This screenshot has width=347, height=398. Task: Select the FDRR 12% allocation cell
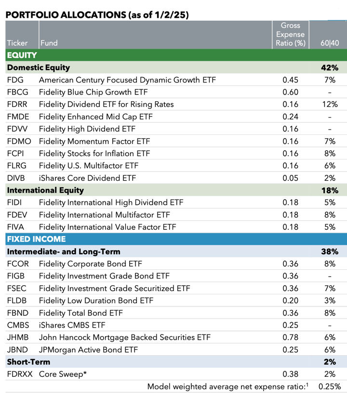pos(330,105)
